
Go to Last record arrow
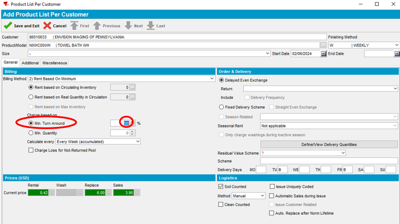[x=150, y=26]
